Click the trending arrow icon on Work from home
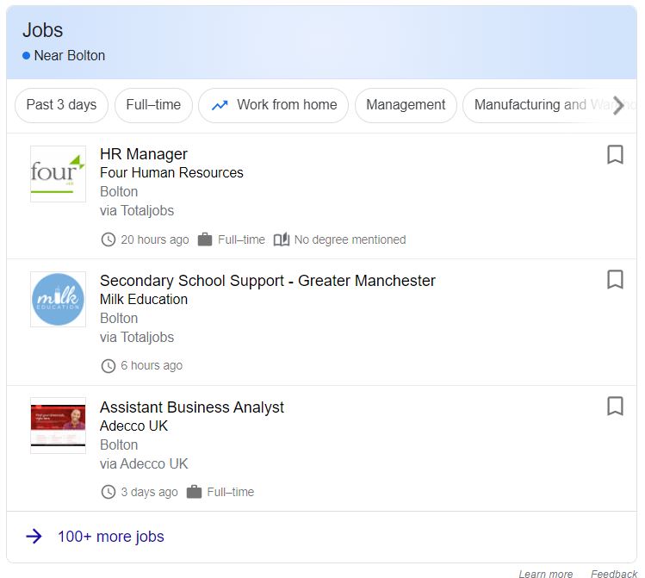Image resolution: width=645 pixels, height=578 pixels. pos(220,105)
